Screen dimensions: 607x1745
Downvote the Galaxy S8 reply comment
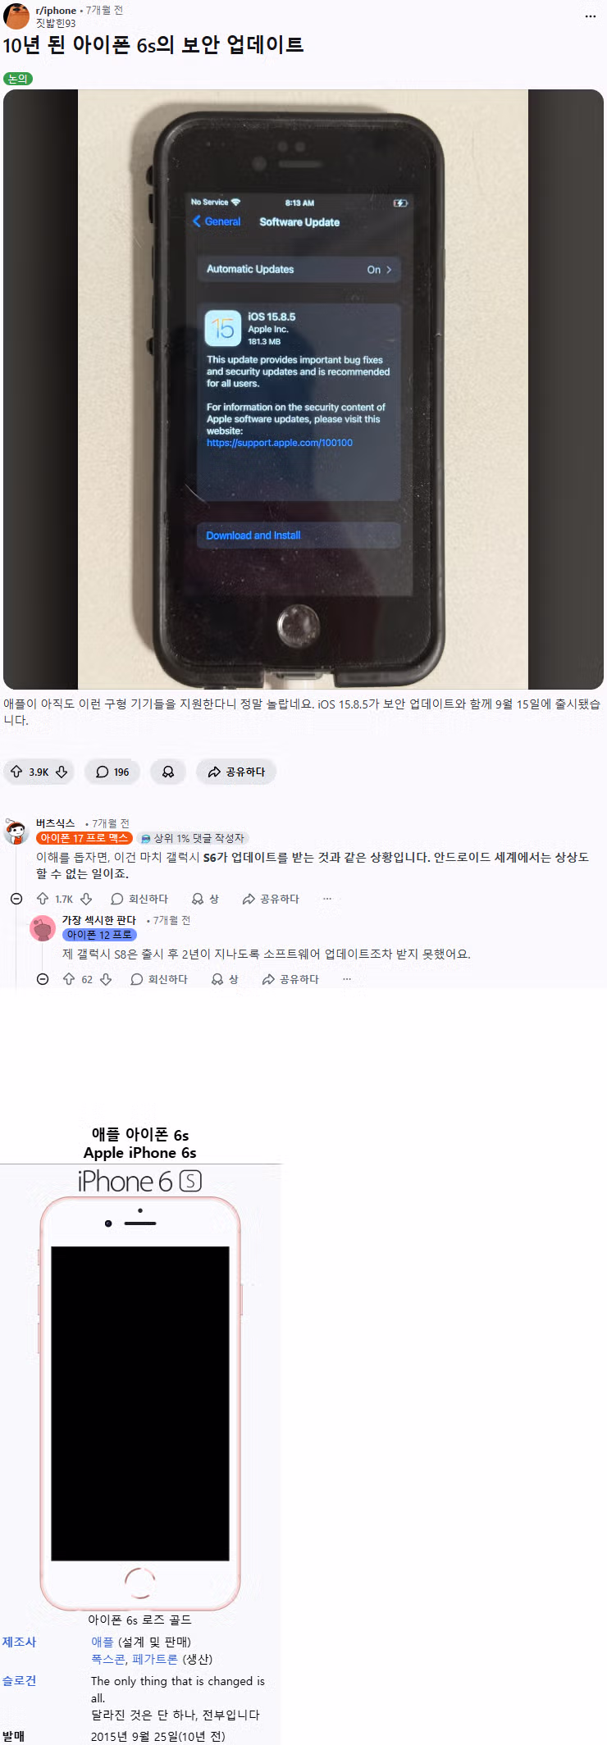(106, 979)
